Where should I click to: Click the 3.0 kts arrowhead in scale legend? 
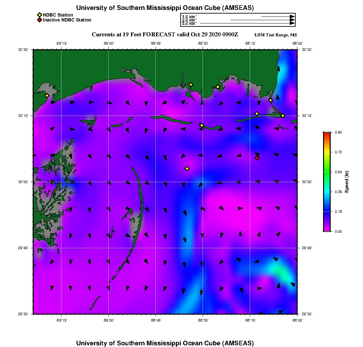click(292, 23)
